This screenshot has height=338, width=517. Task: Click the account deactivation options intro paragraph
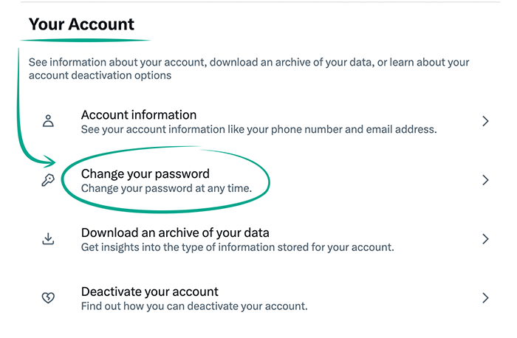pos(249,69)
